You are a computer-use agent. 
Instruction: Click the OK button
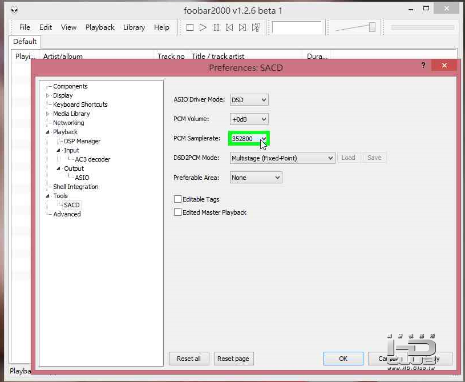[343, 359]
